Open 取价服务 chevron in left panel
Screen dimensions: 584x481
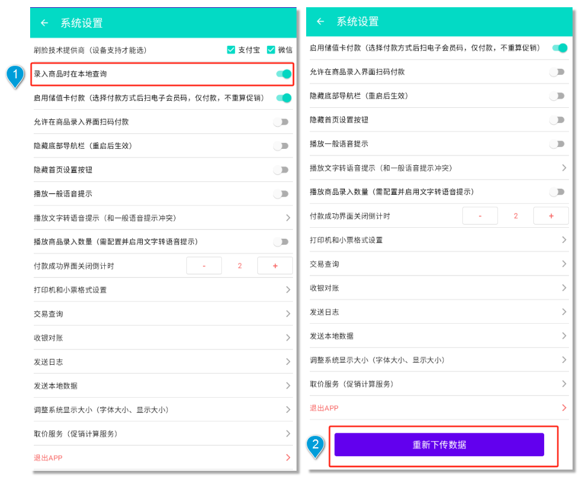click(288, 433)
